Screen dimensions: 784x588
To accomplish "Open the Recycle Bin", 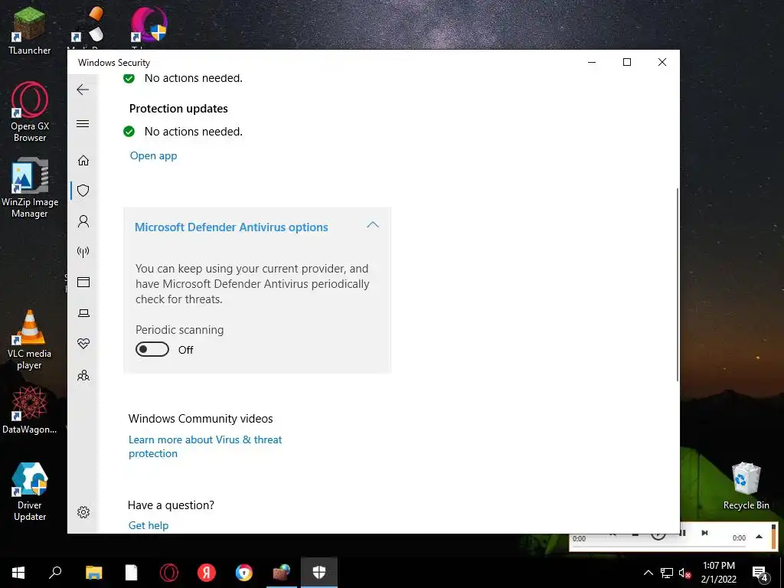I will [746, 486].
